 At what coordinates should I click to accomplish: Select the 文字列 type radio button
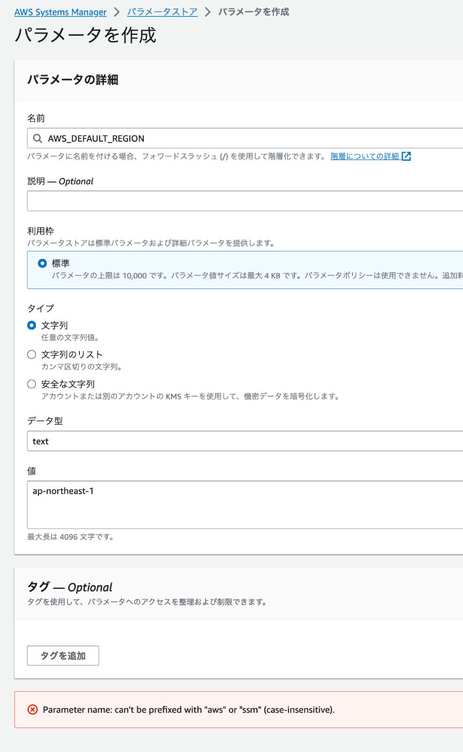[x=32, y=326]
